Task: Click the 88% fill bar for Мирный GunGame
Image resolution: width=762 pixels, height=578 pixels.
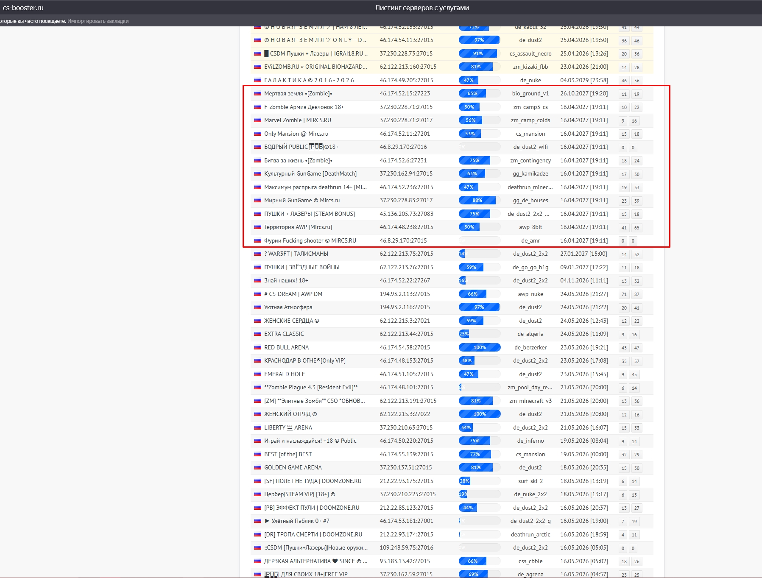Action: coord(479,201)
